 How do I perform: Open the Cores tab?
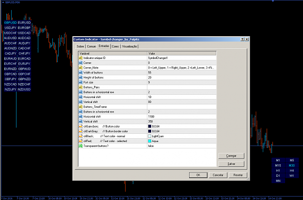[115, 46]
